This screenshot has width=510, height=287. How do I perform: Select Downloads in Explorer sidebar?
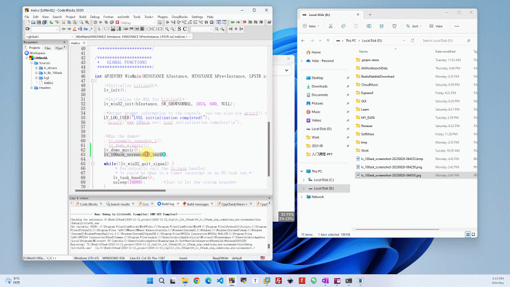click(319, 86)
